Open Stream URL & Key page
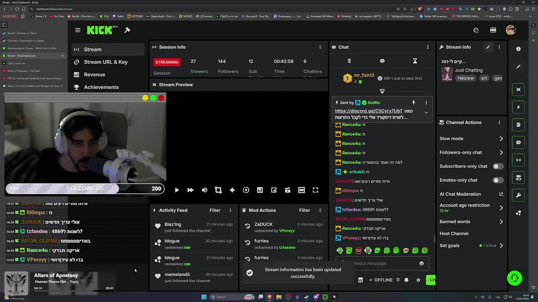 pyautogui.click(x=108, y=62)
